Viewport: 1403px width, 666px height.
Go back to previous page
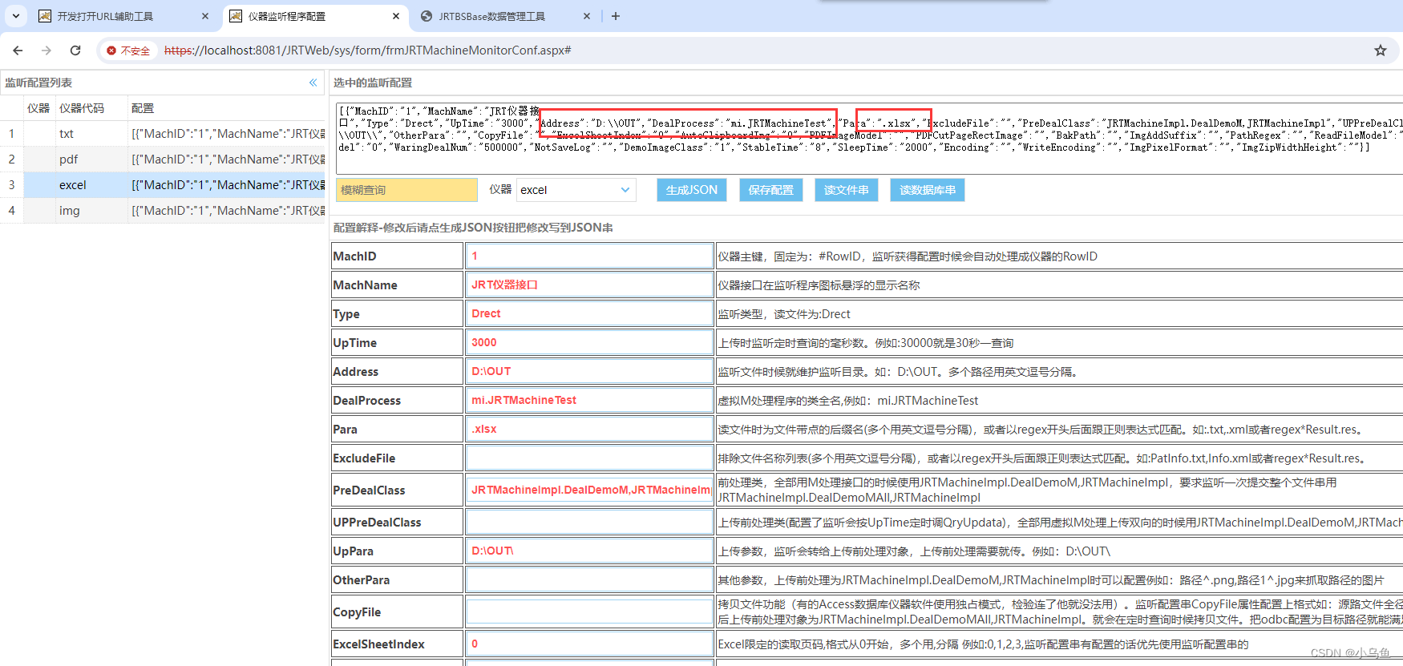point(18,50)
